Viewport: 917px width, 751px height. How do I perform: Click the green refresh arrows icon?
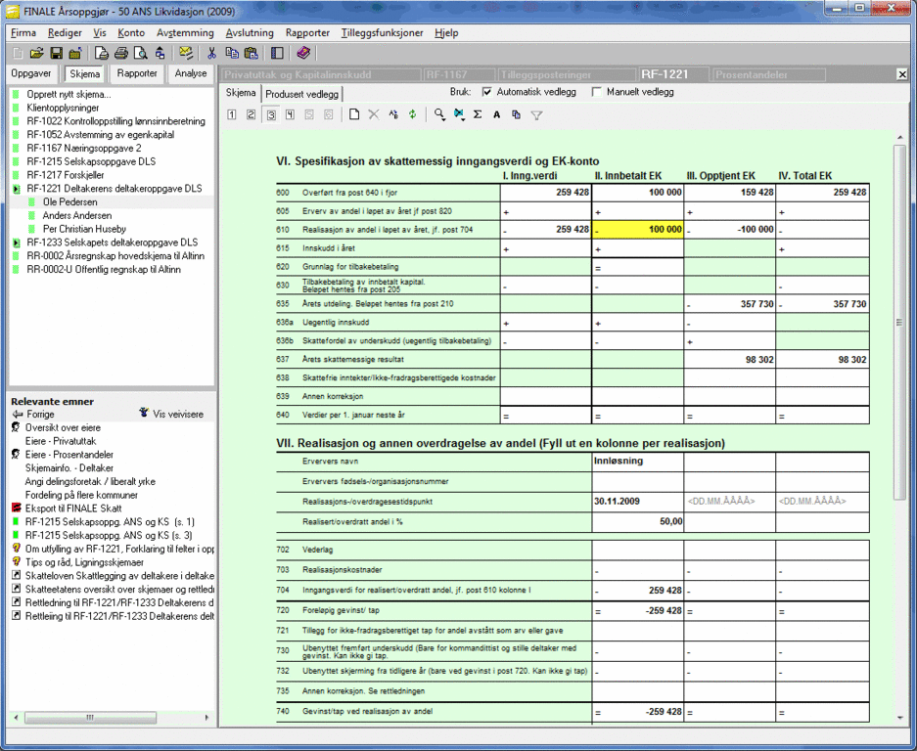point(413,114)
